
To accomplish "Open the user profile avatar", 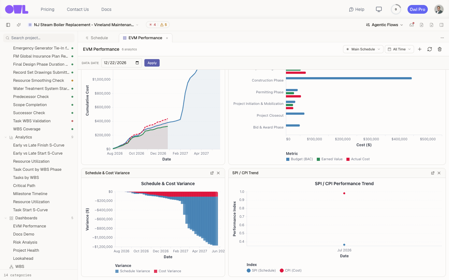I will 439,9.
